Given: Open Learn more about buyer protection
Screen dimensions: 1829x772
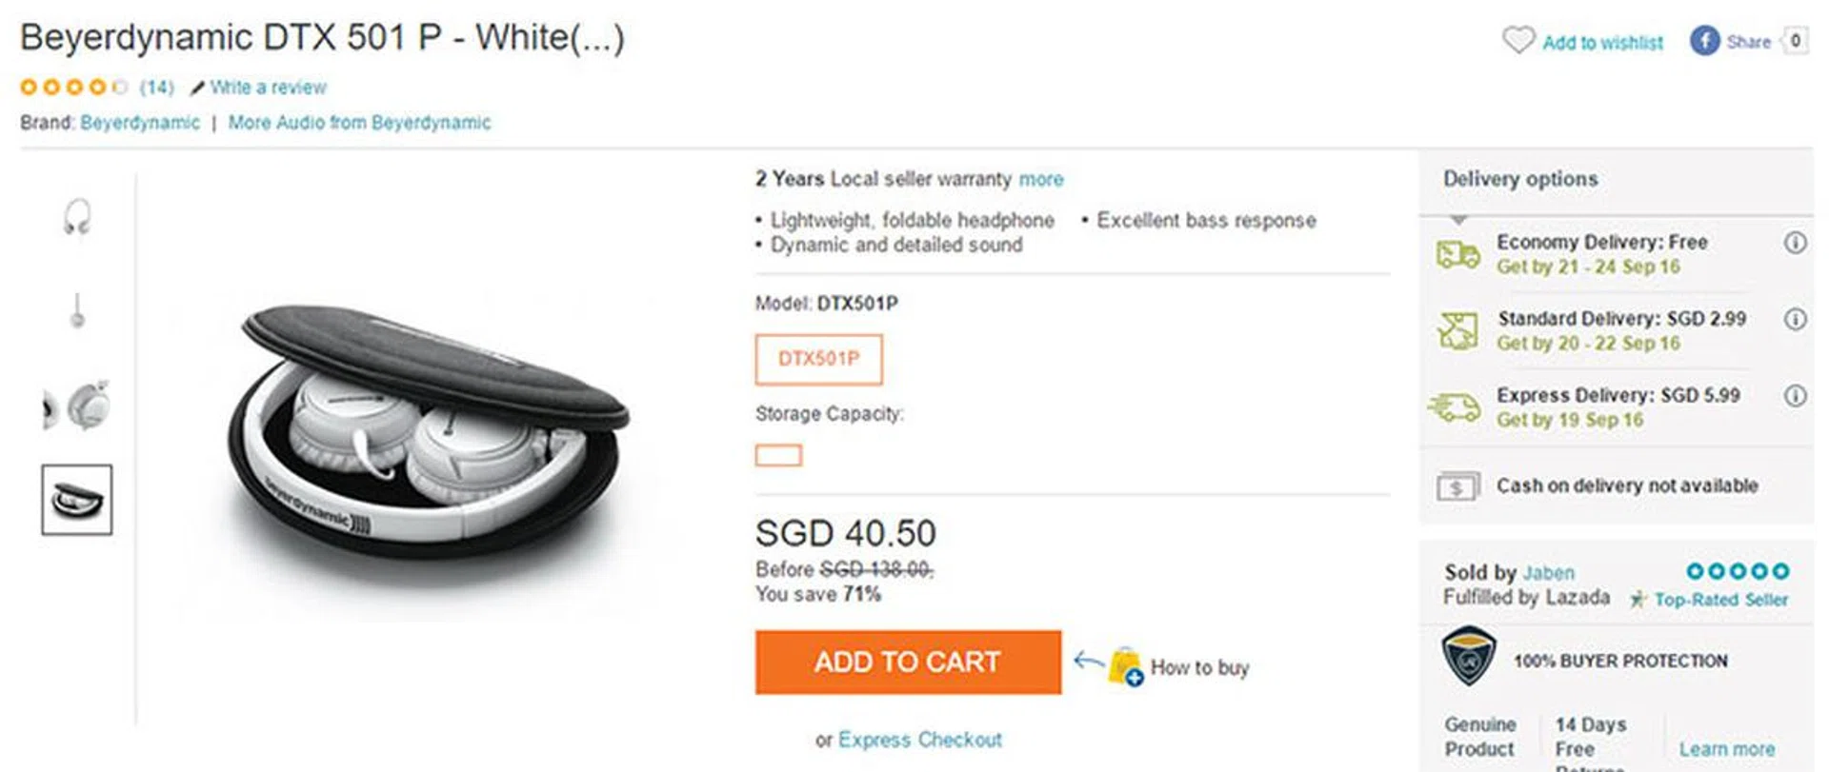Looking at the screenshot, I should click(x=1726, y=749).
